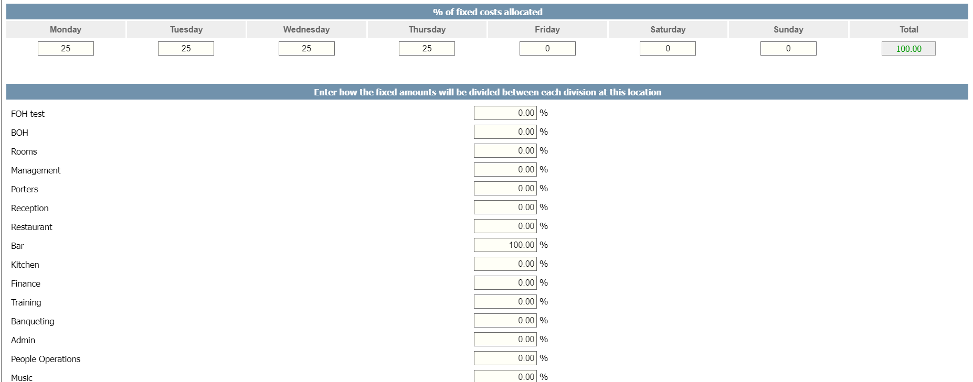
Task: Click the Reception division percentage field
Action: click(505, 208)
